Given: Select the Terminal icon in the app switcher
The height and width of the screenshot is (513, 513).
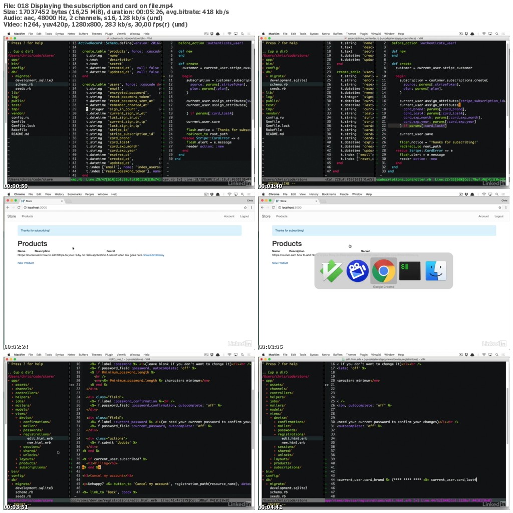Looking at the screenshot, I should [410, 271].
